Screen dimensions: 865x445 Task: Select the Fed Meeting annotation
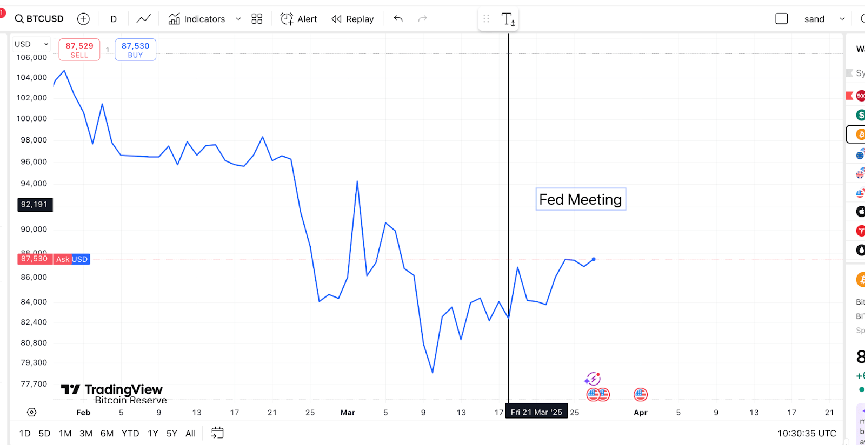(580, 199)
